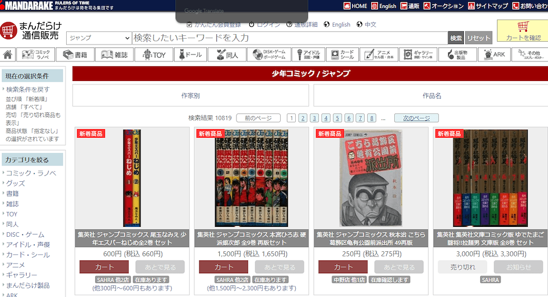Screen dimensions: 548x297
Task: Click the red shopping cart site logo
Action: [9, 31]
